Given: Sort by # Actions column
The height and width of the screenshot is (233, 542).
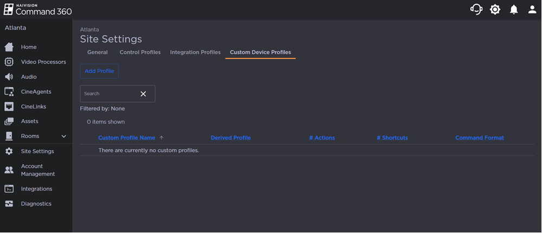Looking at the screenshot, I should pyautogui.click(x=322, y=138).
